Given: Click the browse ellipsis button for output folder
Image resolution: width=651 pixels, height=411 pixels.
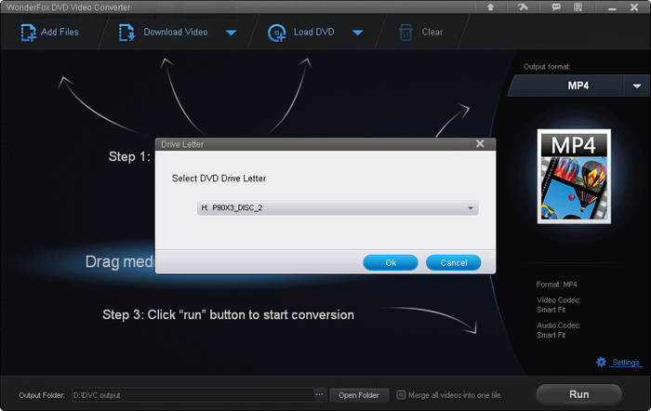Looking at the screenshot, I should pyautogui.click(x=319, y=395).
